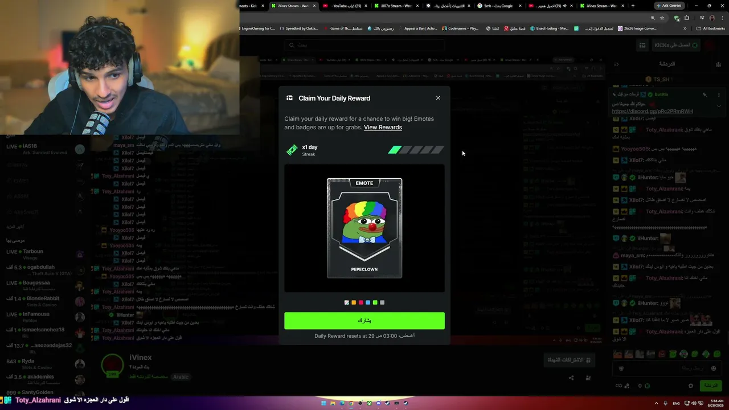
Task: Click the Ask Gemini button
Action: 669,6
